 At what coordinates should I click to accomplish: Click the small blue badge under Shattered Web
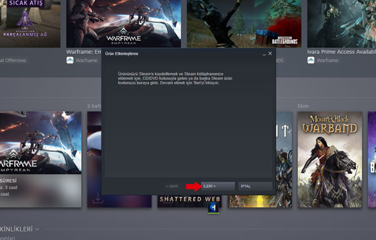[x=214, y=208]
